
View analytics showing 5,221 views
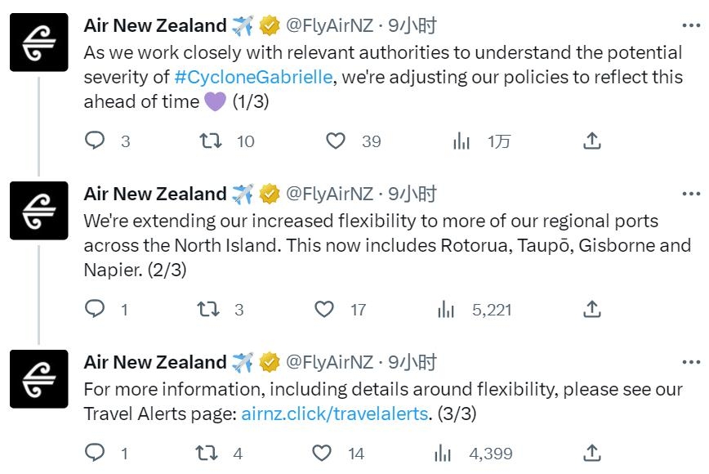tap(446, 309)
